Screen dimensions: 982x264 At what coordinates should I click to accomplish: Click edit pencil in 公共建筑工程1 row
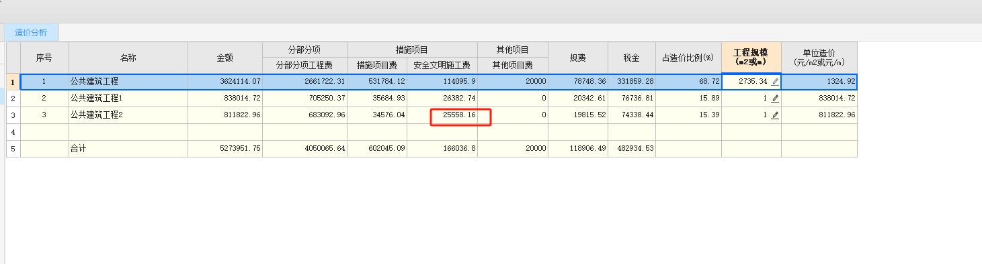point(774,98)
